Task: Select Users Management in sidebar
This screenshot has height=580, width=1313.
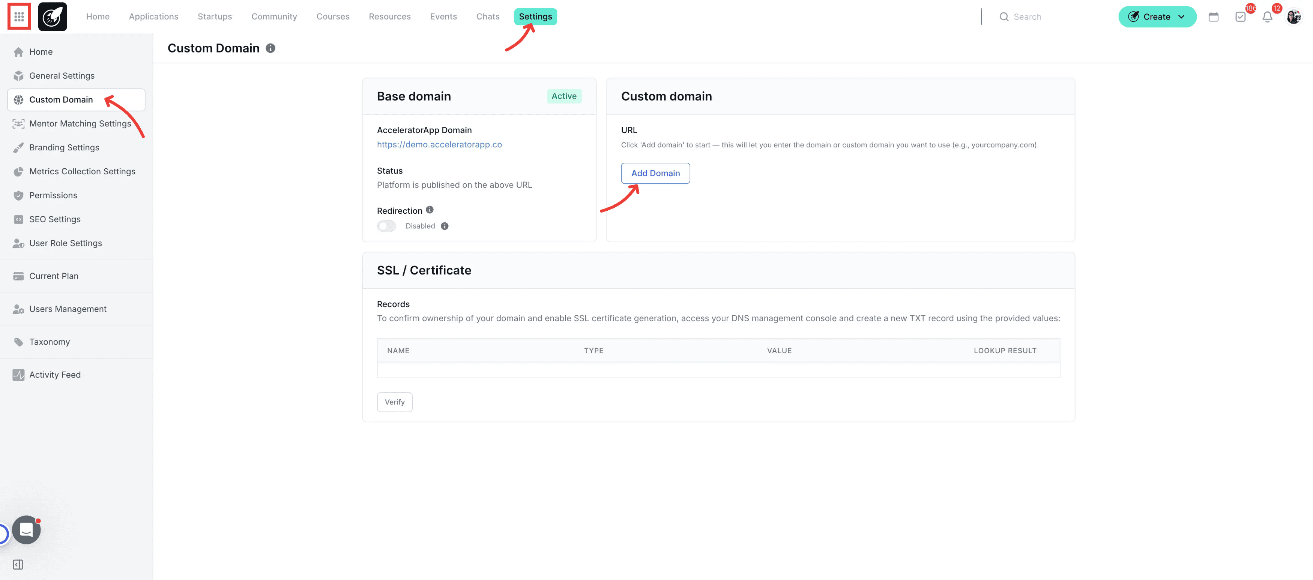Action: point(68,309)
